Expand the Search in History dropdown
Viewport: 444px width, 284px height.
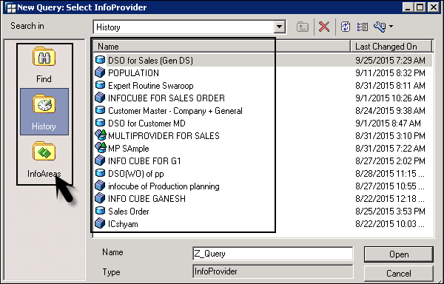tap(279, 27)
